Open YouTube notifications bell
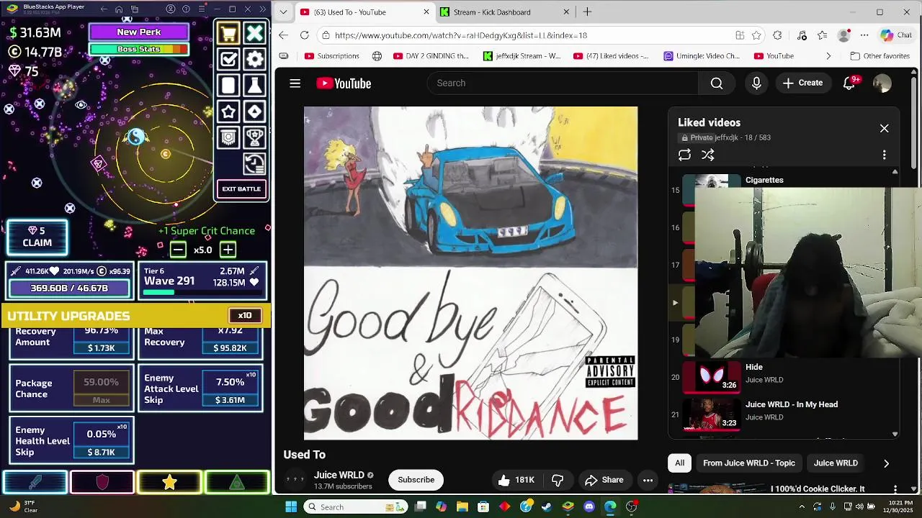 (x=849, y=83)
